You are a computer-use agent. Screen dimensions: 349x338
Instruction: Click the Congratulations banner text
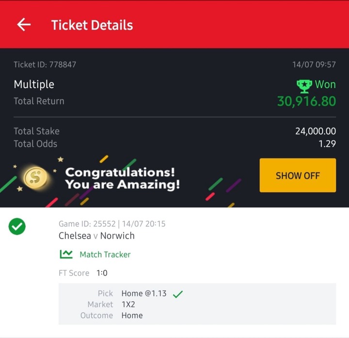click(x=123, y=178)
